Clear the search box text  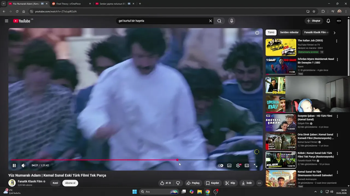pyautogui.click(x=211, y=21)
